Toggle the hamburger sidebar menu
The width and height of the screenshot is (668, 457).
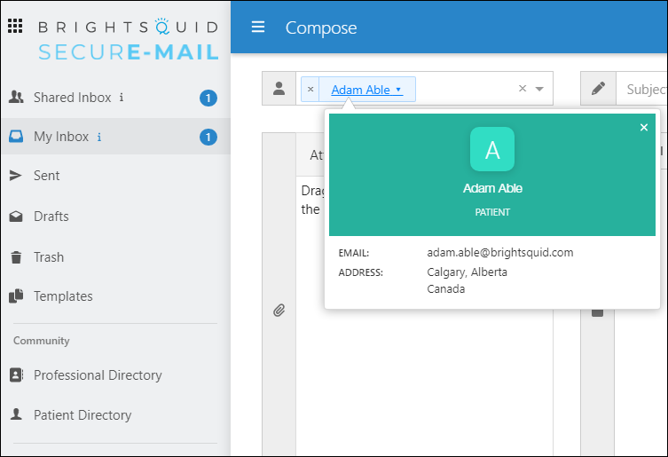(x=258, y=28)
